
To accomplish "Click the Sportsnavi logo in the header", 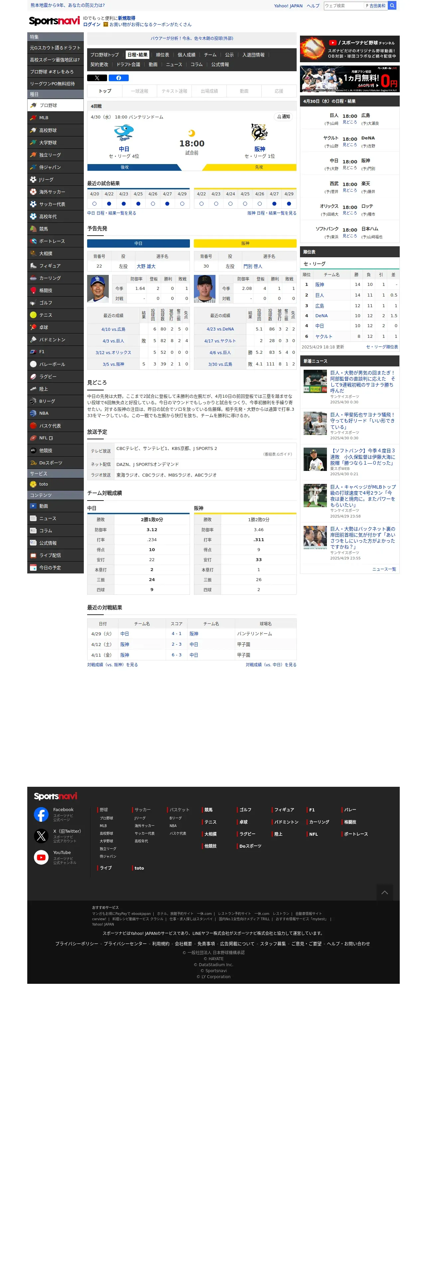I will click(54, 21).
